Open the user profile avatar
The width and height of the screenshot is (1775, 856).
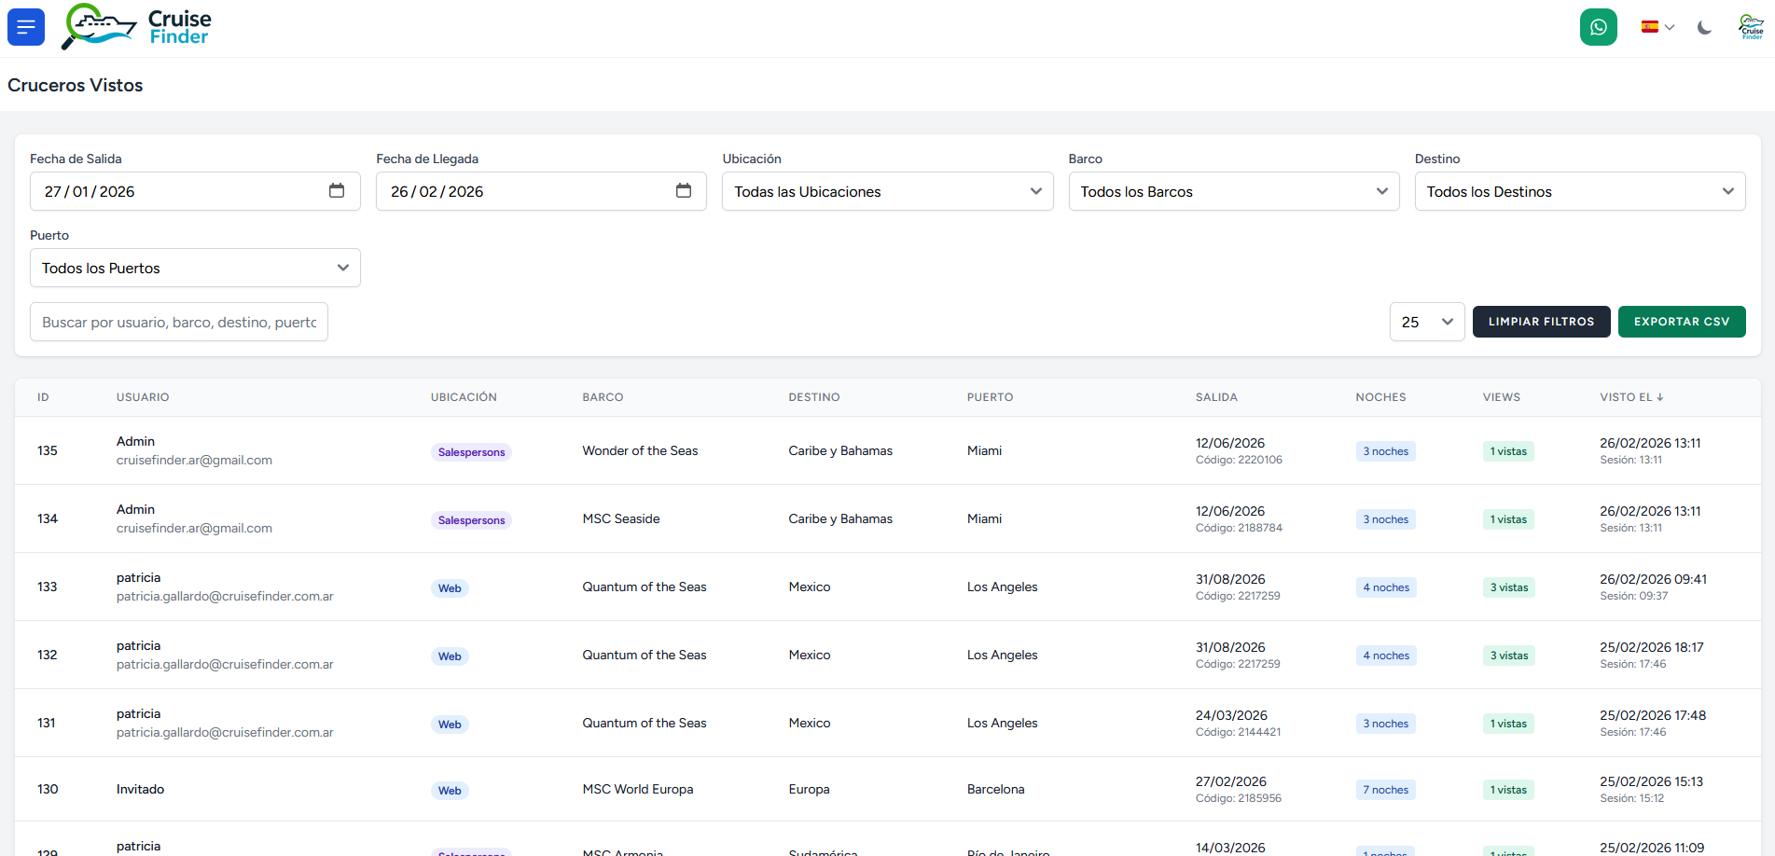tap(1751, 27)
